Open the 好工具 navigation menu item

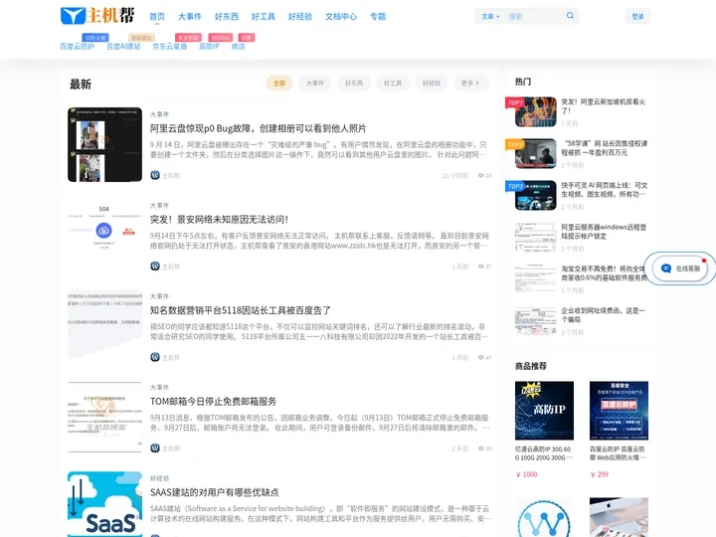click(263, 17)
